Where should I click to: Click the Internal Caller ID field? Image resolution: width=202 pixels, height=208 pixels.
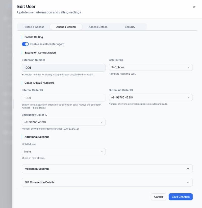[x=64, y=98]
